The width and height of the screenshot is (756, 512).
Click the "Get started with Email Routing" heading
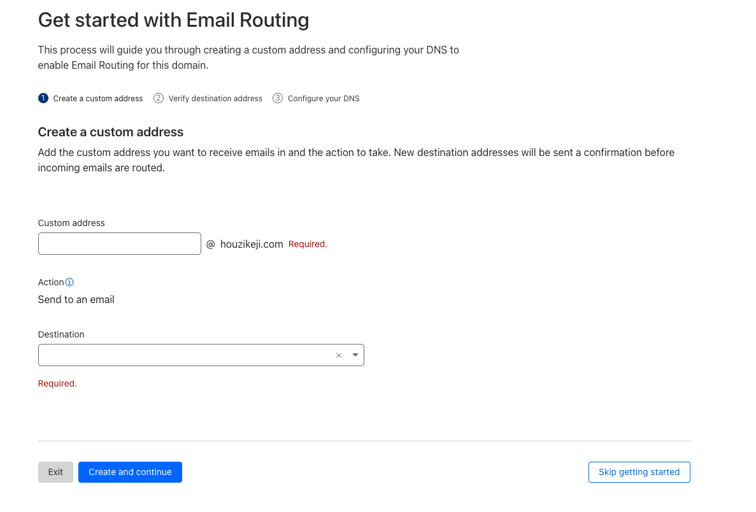tap(174, 20)
